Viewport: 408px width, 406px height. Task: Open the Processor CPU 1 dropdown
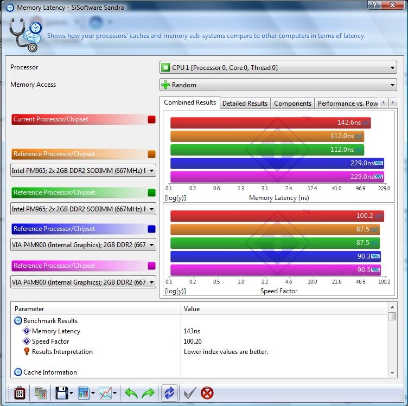(x=278, y=68)
